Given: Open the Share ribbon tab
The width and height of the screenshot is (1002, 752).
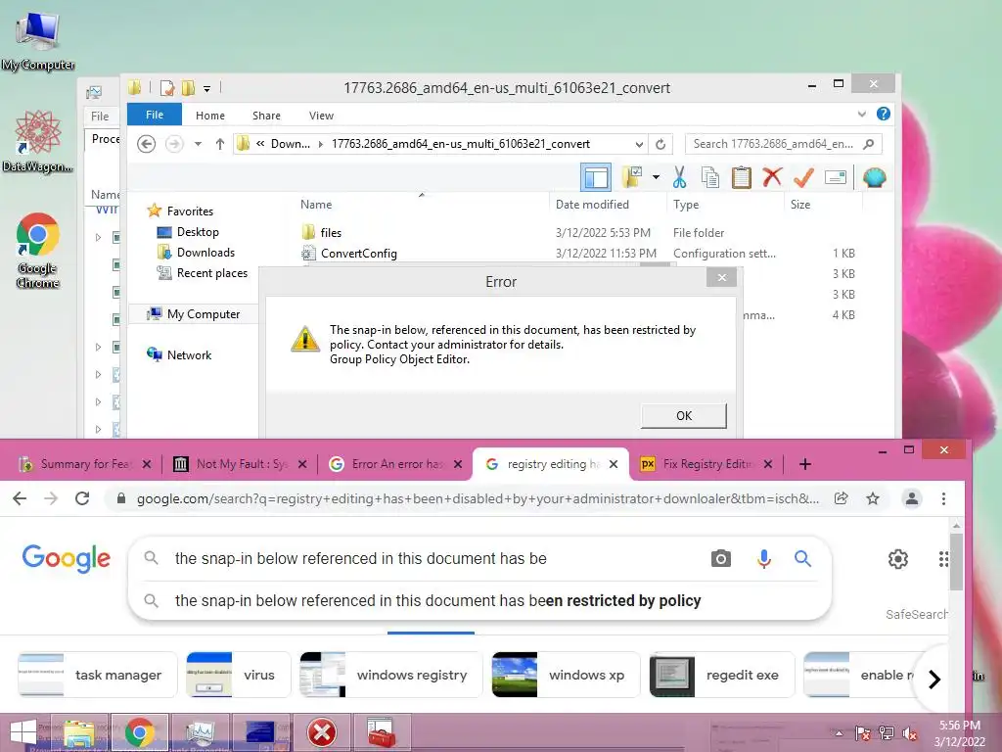Looking at the screenshot, I should click(x=266, y=116).
